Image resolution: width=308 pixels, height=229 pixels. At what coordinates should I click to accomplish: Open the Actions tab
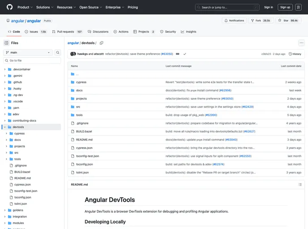(121, 32)
